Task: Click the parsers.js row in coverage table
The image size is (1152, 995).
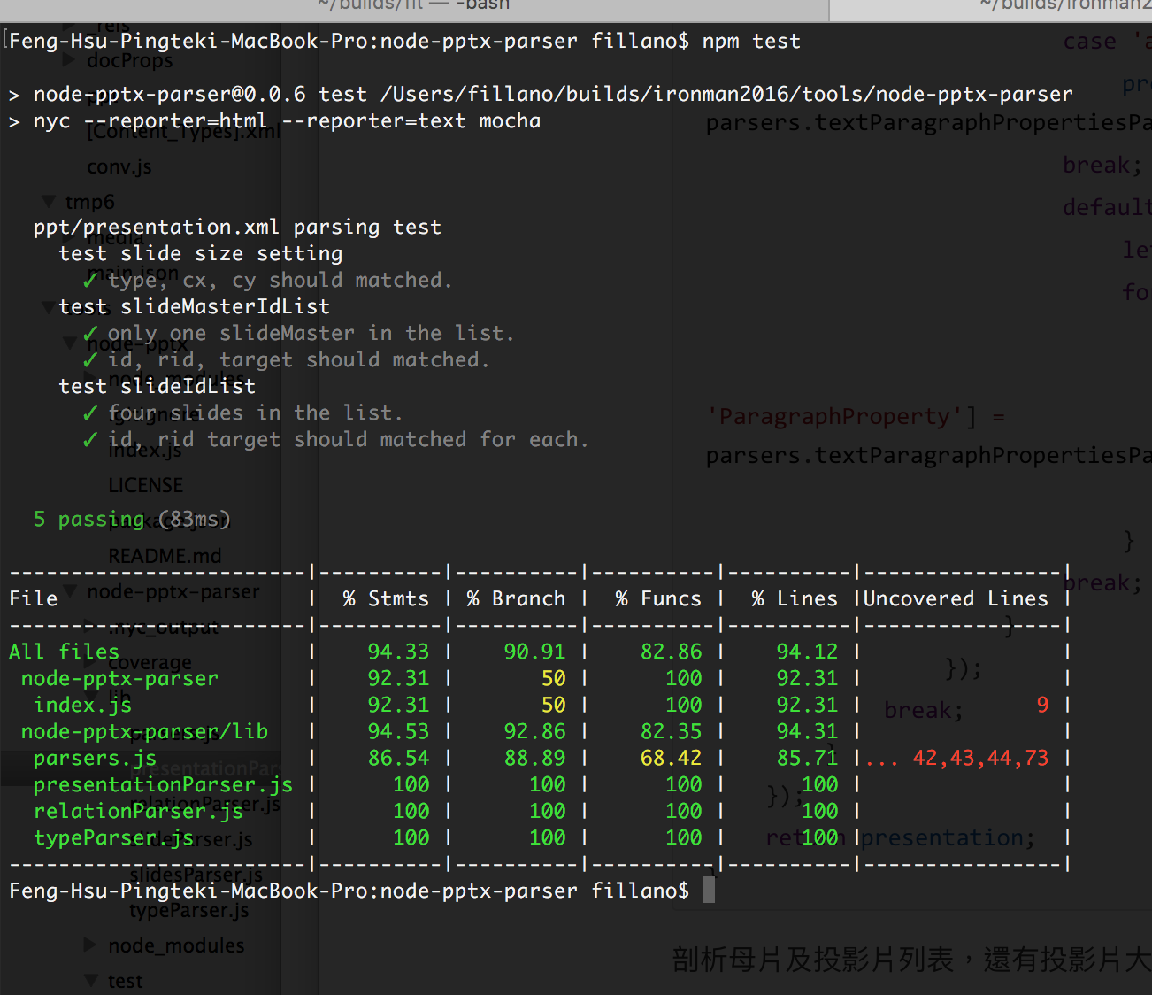Action: coord(538,758)
